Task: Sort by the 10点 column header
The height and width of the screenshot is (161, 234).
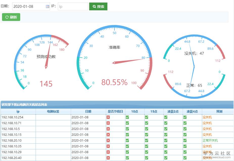Action: tap(135, 111)
